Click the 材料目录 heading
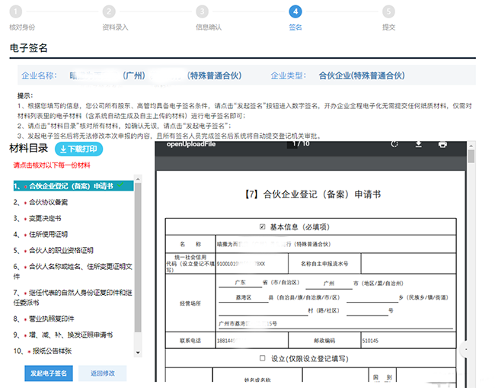Image resolution: width=495 pixels, height=388 pixels. 29,148
